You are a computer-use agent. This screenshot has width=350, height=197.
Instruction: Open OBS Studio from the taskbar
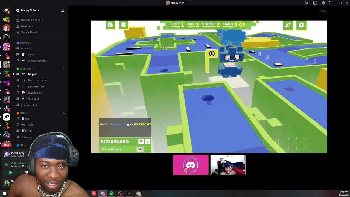click(x=121, y=193)
